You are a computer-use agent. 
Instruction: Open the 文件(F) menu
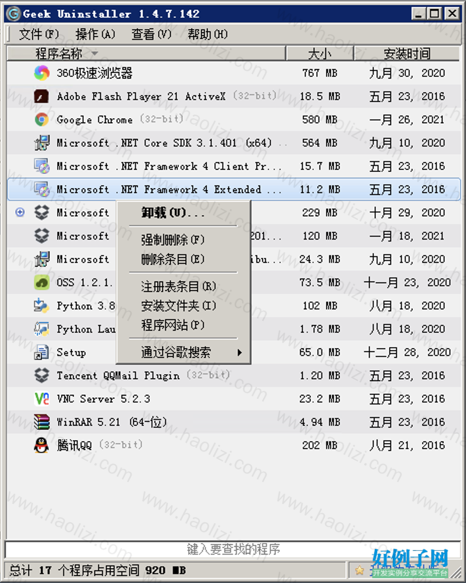[x=39, y=34]
